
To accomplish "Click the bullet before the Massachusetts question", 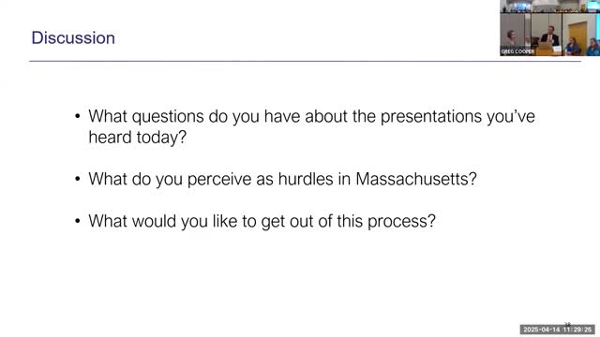I will coord(78,179).
